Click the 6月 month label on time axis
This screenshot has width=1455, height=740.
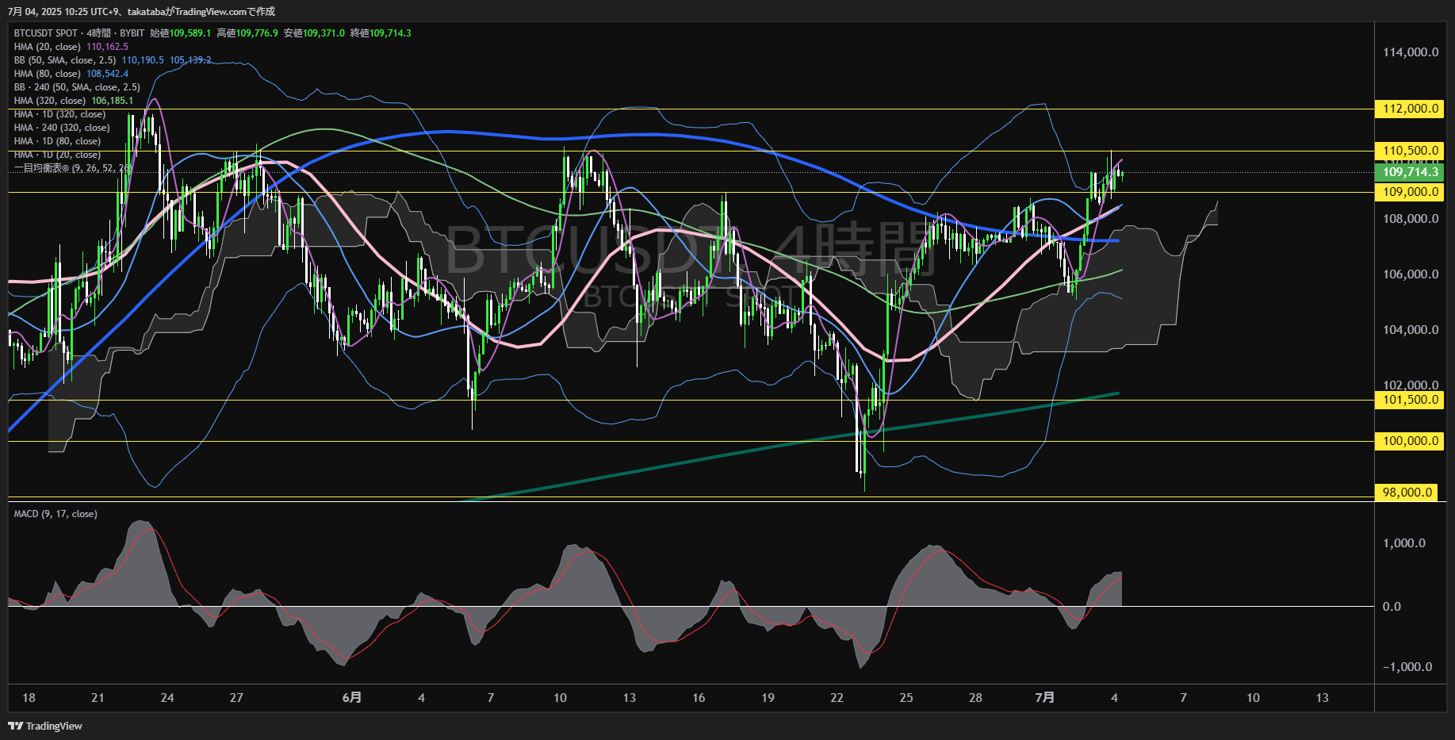352,698
